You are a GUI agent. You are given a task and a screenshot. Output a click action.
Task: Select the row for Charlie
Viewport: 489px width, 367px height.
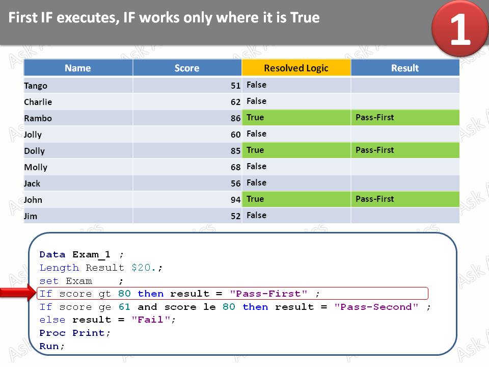[78, 101]
